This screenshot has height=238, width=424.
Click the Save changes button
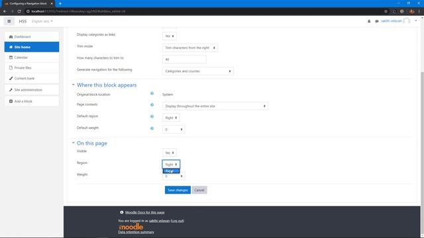click(178, 190)
